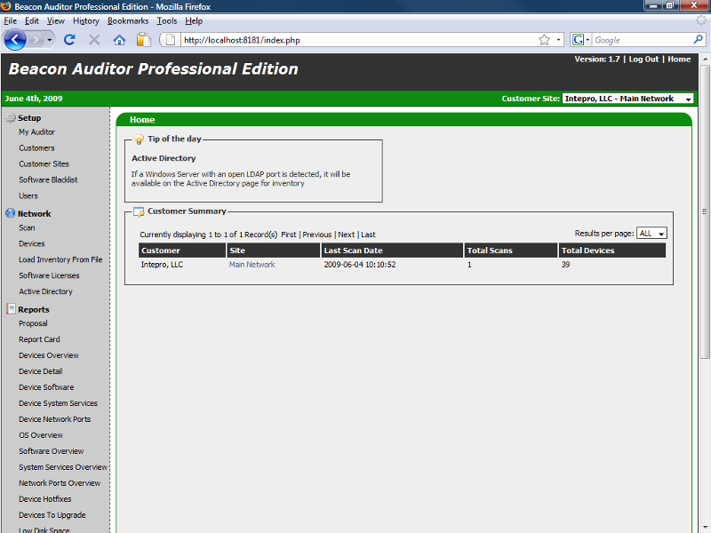Open the Customer Sites page
The height and width of the screenshot is (533, 711).
point(44,164)
